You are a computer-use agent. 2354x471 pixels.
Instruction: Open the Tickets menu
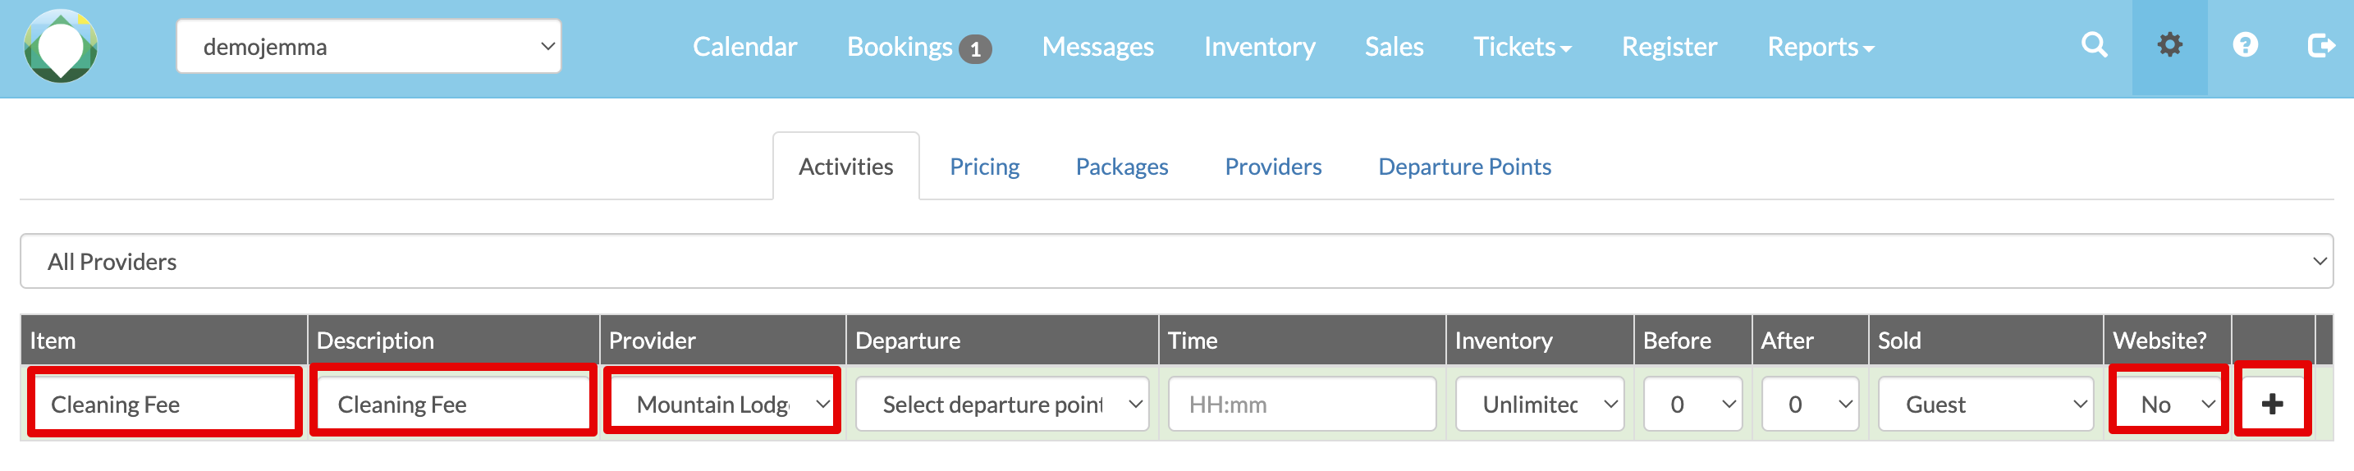[1522, 47]
